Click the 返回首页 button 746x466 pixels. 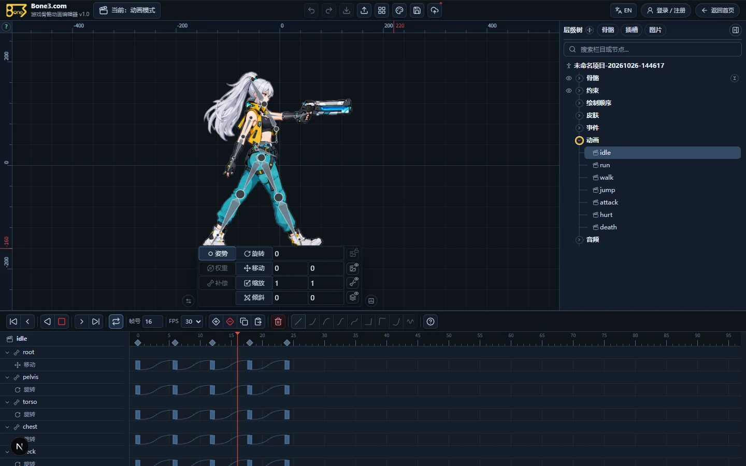coord(718,10)
